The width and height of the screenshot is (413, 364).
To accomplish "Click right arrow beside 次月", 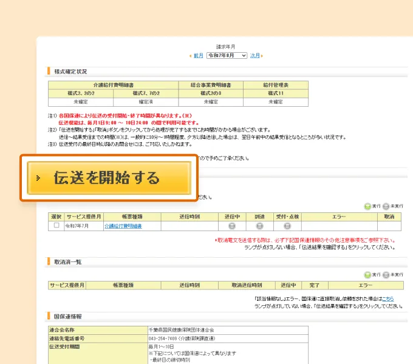I will pyautogui.click(x=262, y=56).
